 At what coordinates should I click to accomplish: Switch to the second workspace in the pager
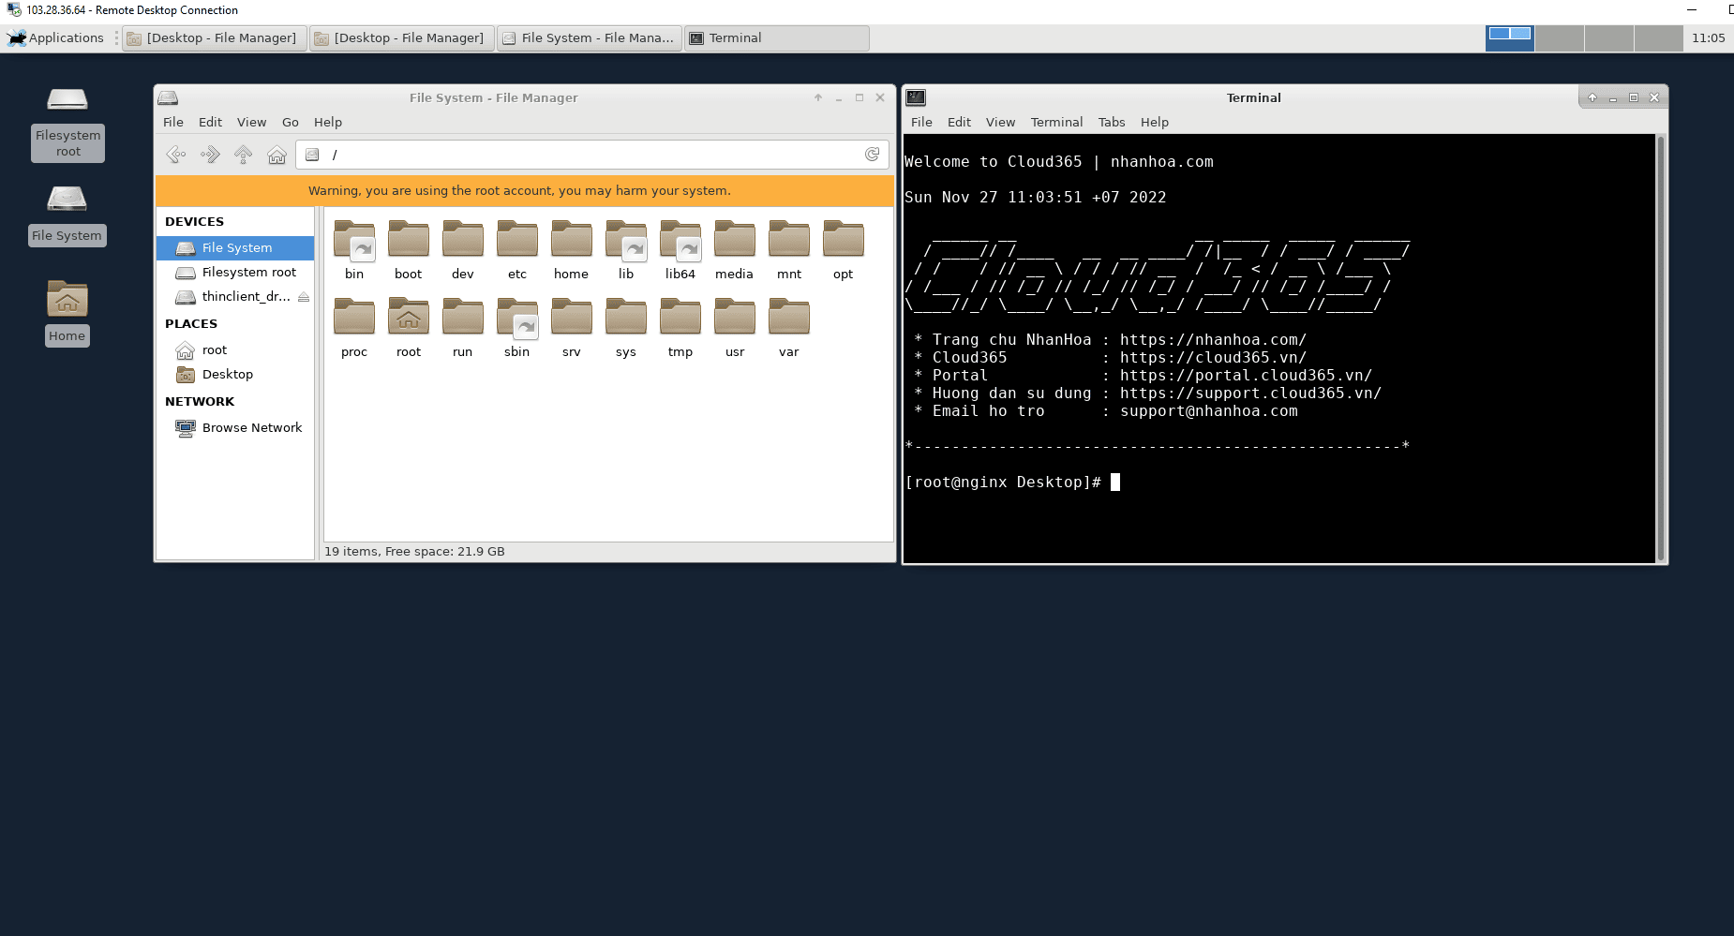pos(1558,38)
